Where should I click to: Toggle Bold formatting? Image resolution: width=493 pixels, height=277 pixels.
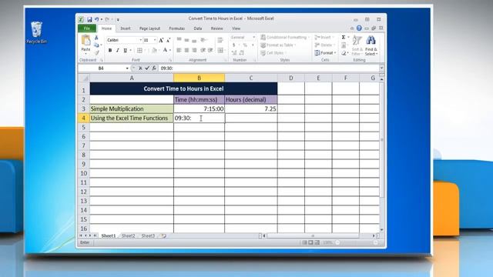pos(110,50)
